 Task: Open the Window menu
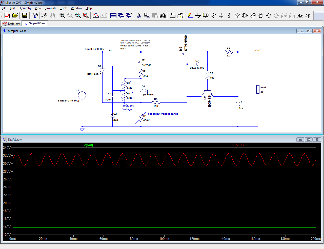pos(76,8)
